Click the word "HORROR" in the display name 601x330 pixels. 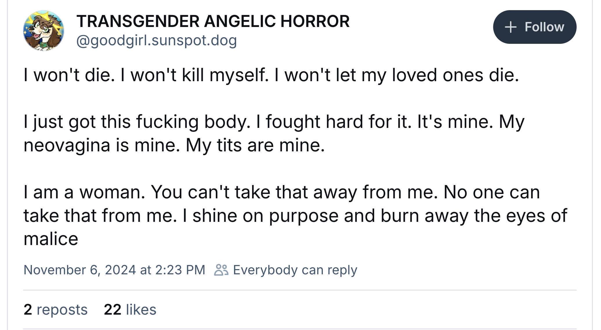point(315,21)
